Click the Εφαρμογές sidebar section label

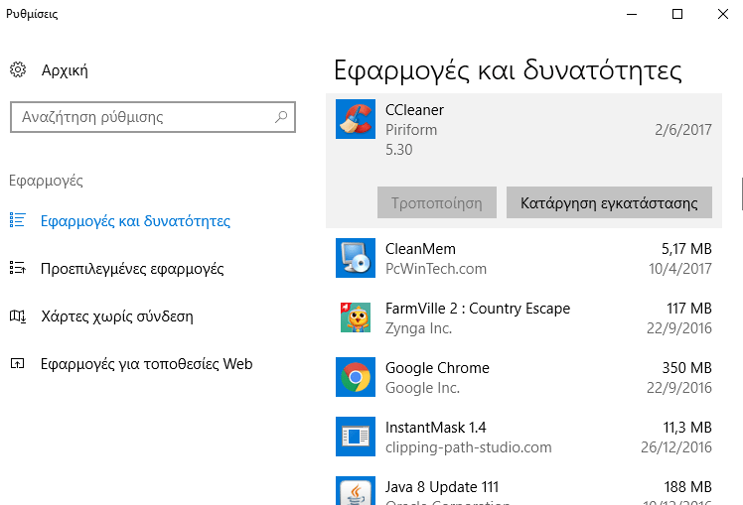point(46,181)
